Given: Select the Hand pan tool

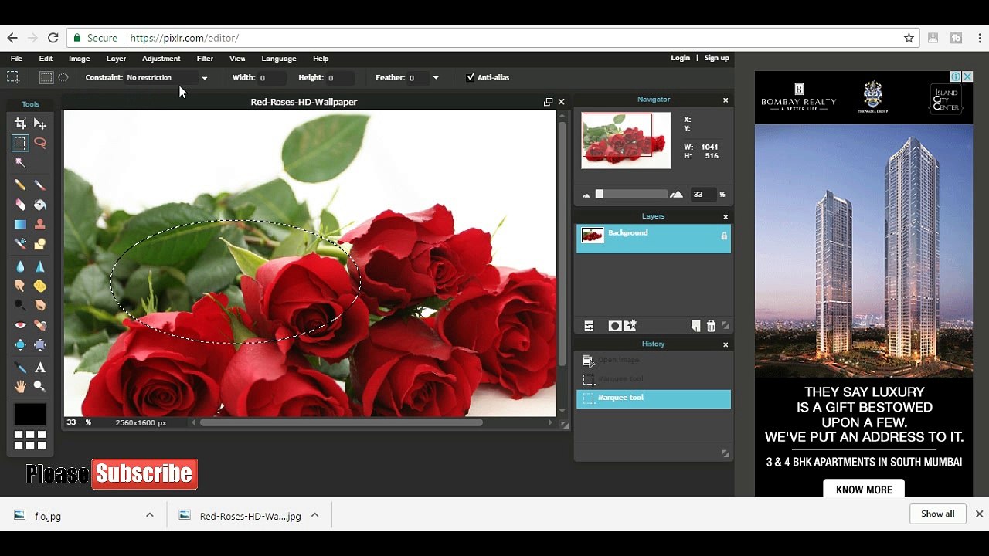Looking at the screenshot, I should point(20,386).
